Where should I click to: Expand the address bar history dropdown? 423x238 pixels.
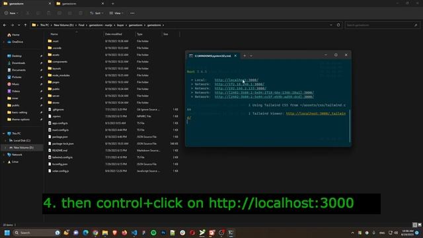pos(331,25)
